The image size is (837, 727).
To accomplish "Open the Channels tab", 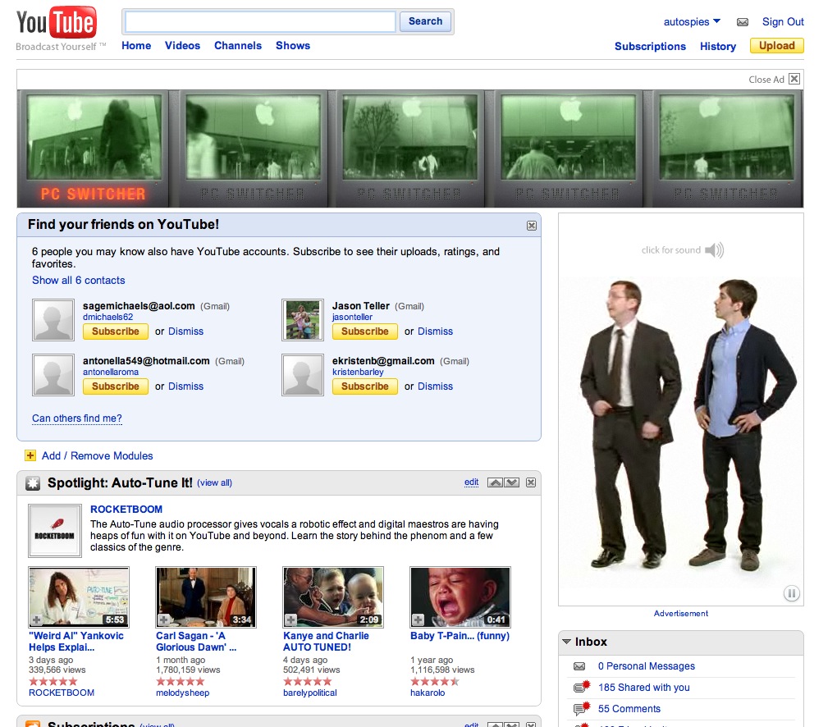I will tap(237, 45).
